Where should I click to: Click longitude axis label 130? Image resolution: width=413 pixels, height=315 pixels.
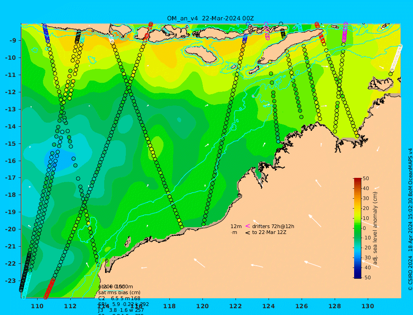coord(368,306)
